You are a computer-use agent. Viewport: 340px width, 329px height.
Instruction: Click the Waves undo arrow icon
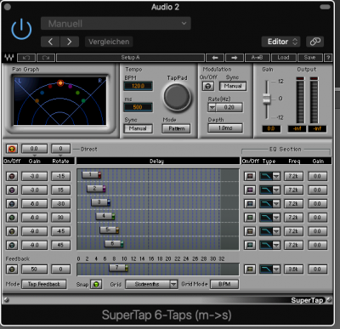[x=26, y=58]
